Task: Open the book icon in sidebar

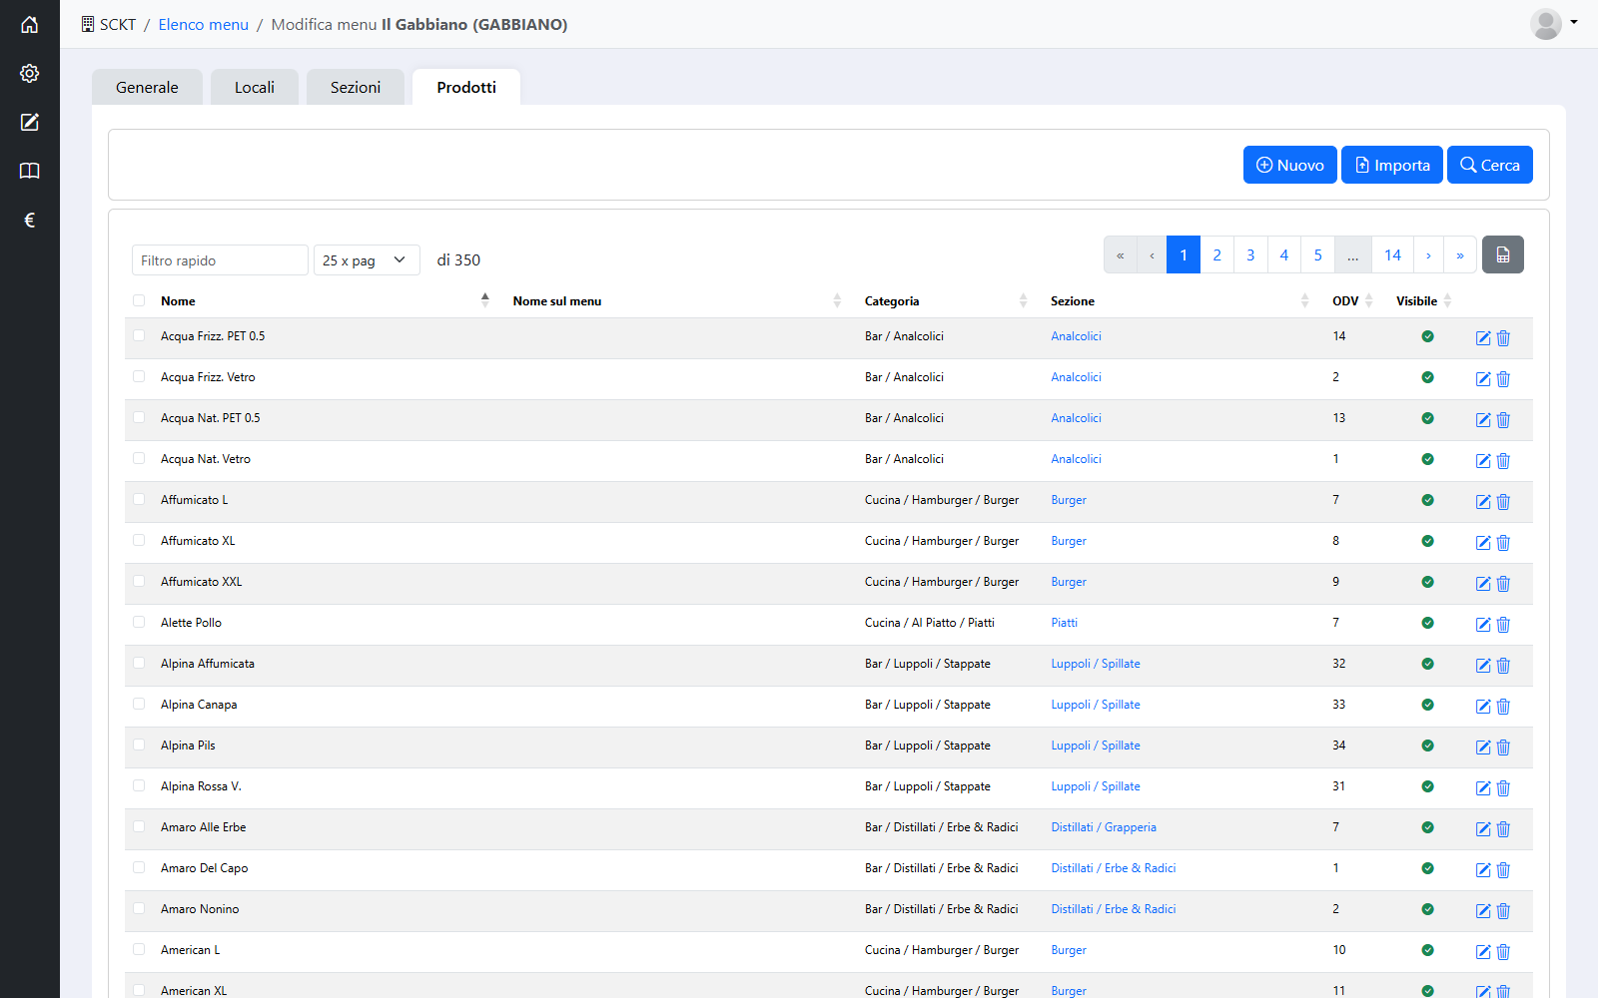Action: (x=30, y=171)
